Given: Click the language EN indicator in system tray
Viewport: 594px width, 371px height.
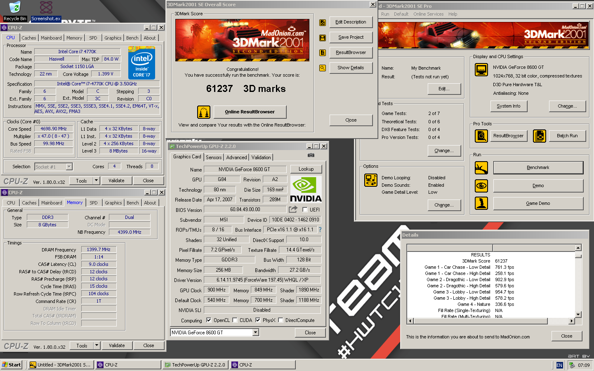Looking at the screenshot, I should point(559,365).
